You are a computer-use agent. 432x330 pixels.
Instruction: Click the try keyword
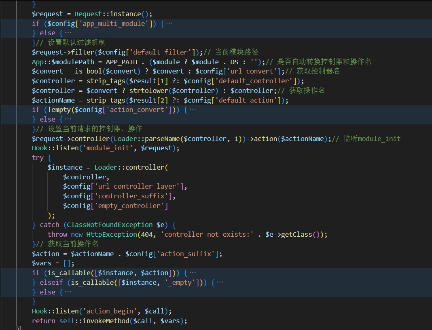38,158
